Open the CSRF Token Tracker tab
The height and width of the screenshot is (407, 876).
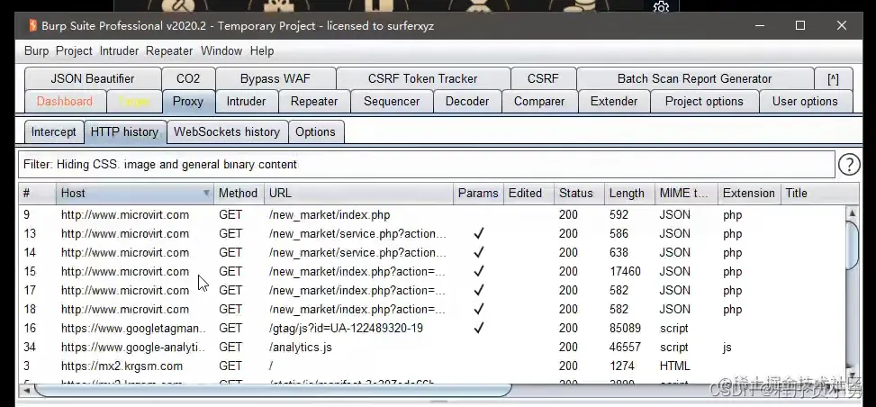click(x=423, y=79)
